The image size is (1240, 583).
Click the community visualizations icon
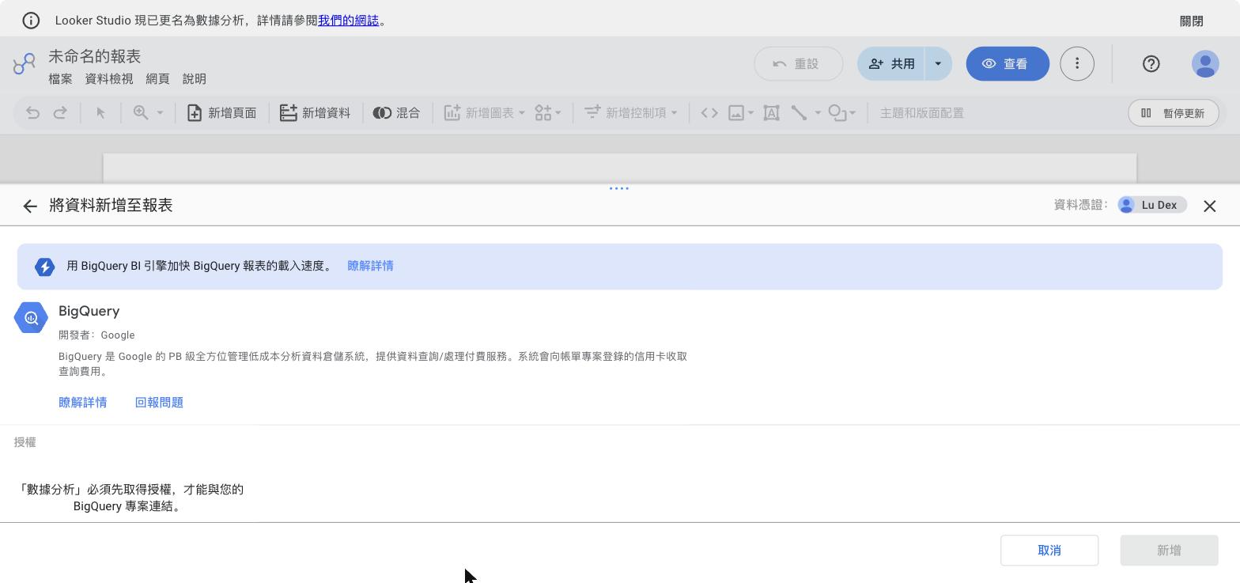[x=543, y=113]
